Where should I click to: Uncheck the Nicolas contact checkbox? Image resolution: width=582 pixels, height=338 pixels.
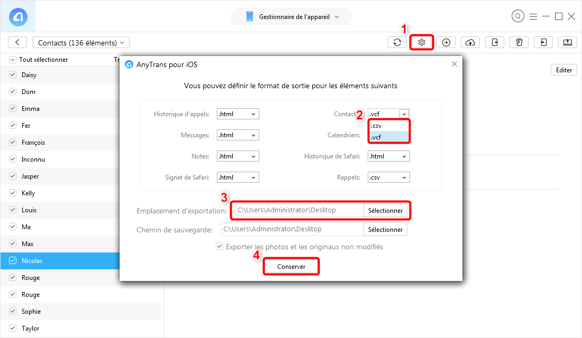13,260
